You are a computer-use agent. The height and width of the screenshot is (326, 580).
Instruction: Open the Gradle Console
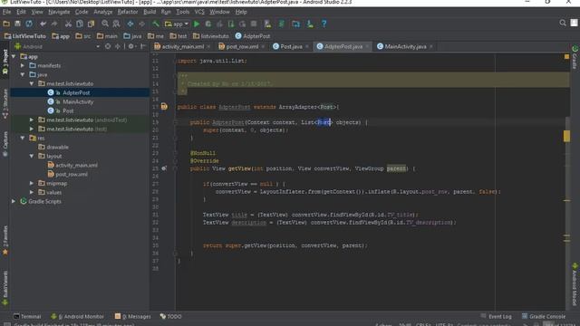click(544, 316)
